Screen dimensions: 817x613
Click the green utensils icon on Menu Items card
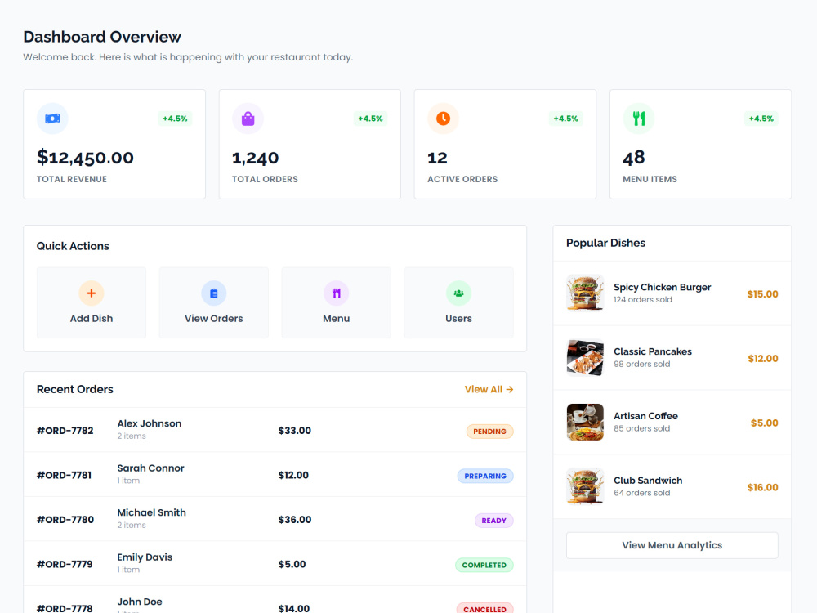639,119
